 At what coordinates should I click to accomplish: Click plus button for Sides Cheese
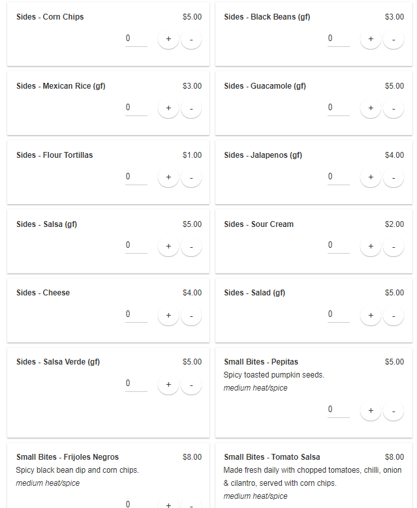click(168, 316)
